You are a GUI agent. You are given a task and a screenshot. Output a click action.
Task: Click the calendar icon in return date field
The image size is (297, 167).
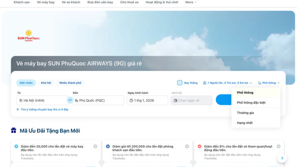tap(175, 101)
